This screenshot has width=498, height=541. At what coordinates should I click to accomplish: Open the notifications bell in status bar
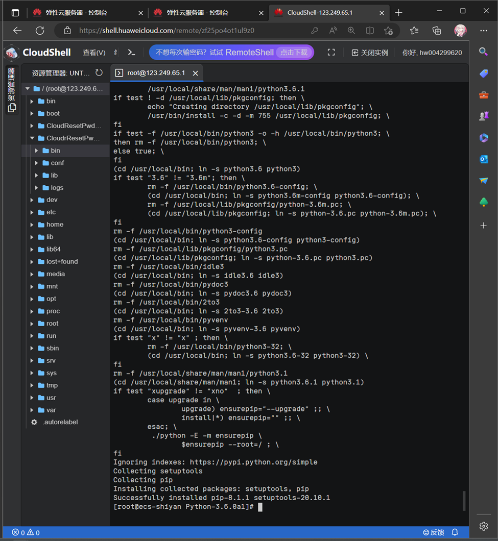(455, 532)
